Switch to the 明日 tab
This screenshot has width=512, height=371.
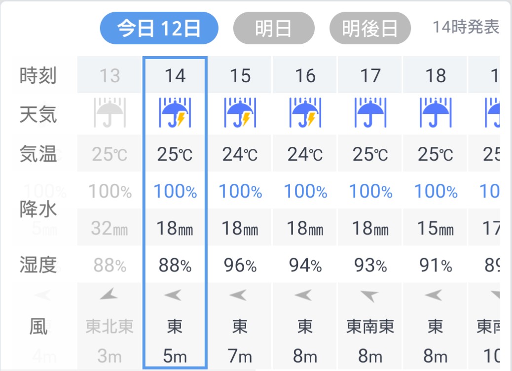(273, 28)
